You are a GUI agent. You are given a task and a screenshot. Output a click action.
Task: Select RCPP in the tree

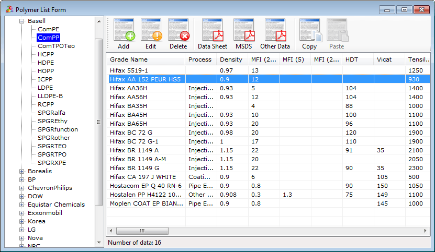tap(46, 104)
